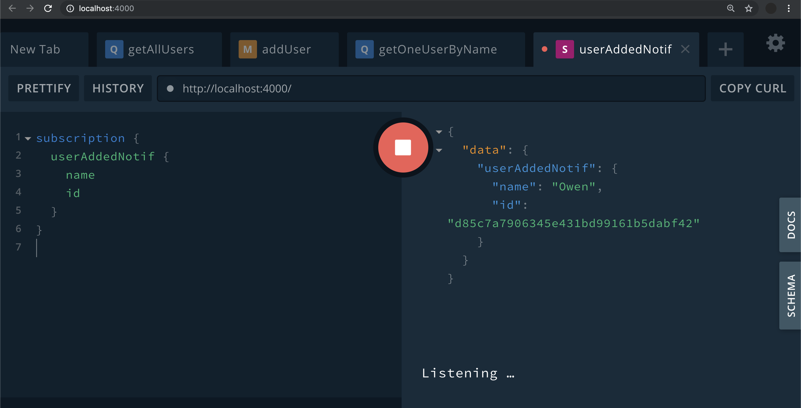Reload the browser page
Screen dimensions: 801x408
tap(48, 8)
